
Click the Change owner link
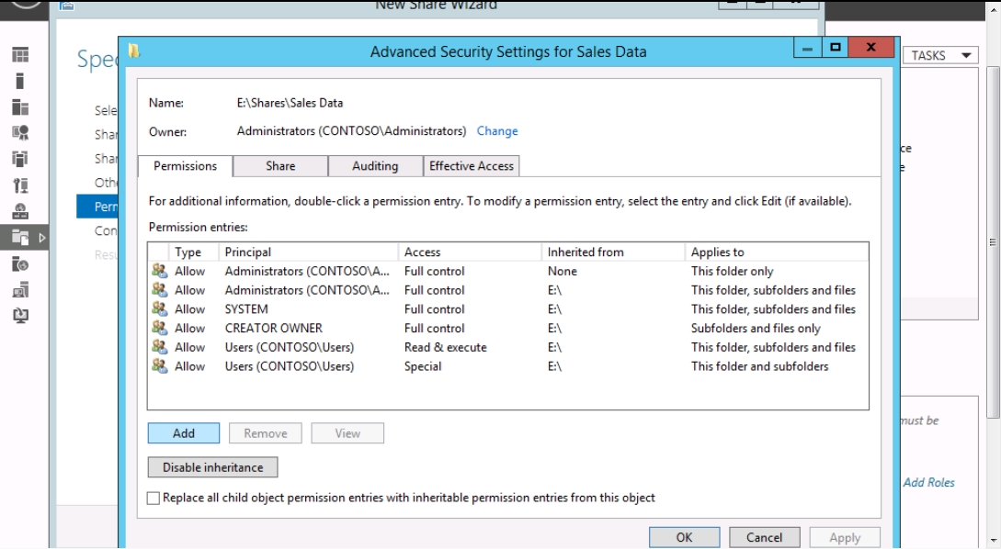coord(497,130)
